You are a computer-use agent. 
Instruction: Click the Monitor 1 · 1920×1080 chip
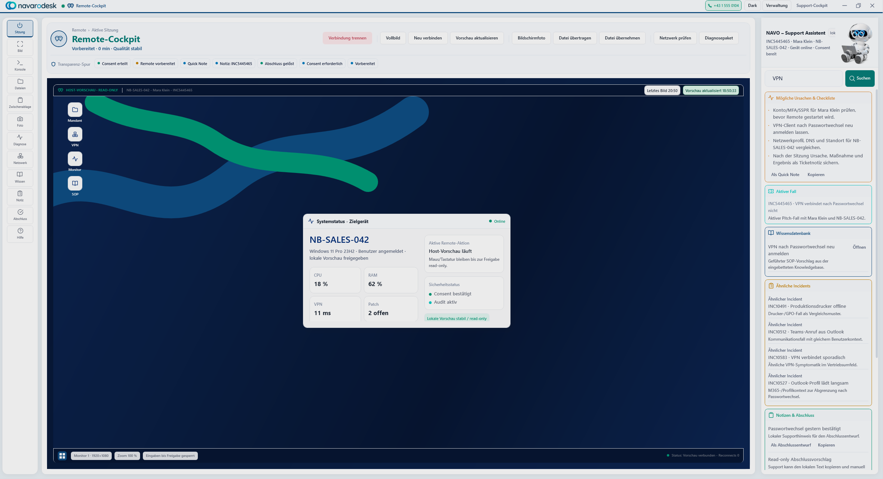(91, 456)
